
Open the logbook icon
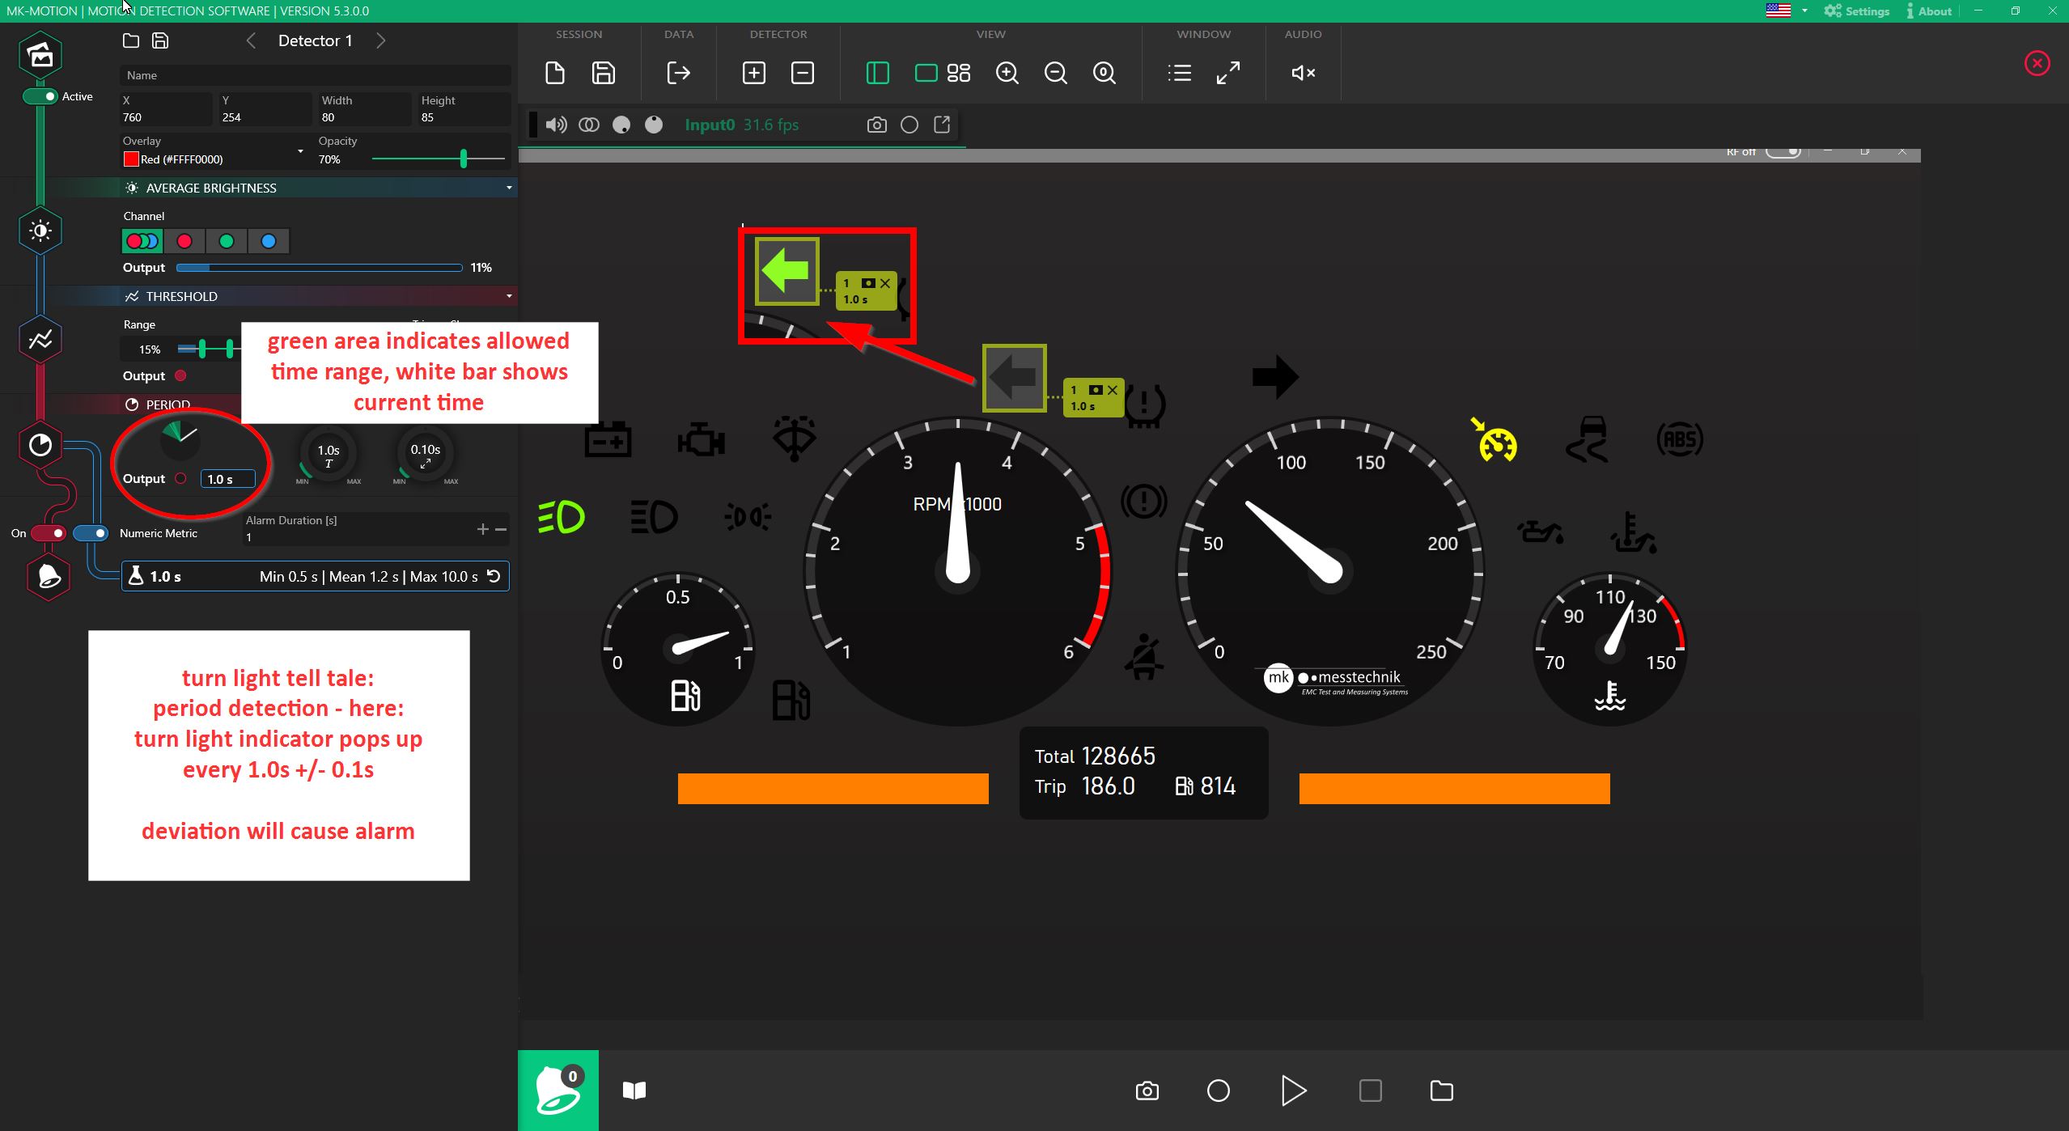click(634, 1091)
